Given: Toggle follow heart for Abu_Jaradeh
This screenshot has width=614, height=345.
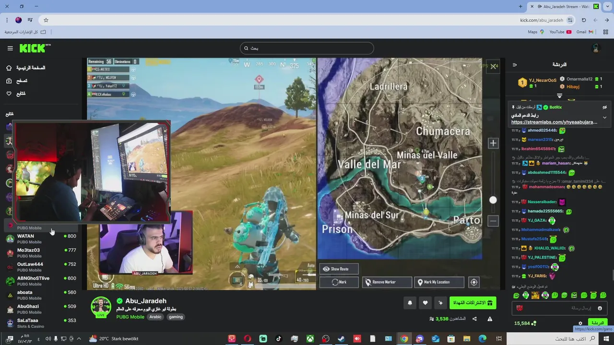Looking at the screenshot, I should click(x=425, y=303).
